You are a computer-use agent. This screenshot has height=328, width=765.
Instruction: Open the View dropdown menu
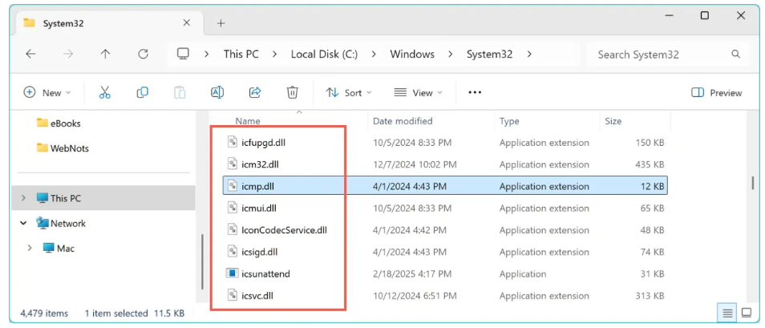tap(418, 93)
